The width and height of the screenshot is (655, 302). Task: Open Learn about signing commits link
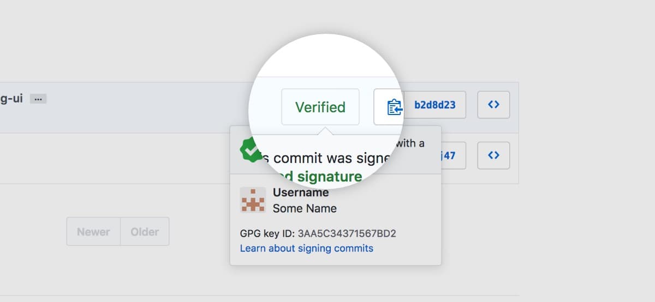click(307, 248)
